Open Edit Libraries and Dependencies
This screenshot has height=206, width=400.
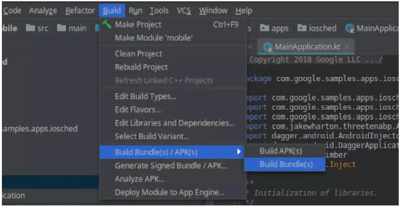[x=173, y=123]
